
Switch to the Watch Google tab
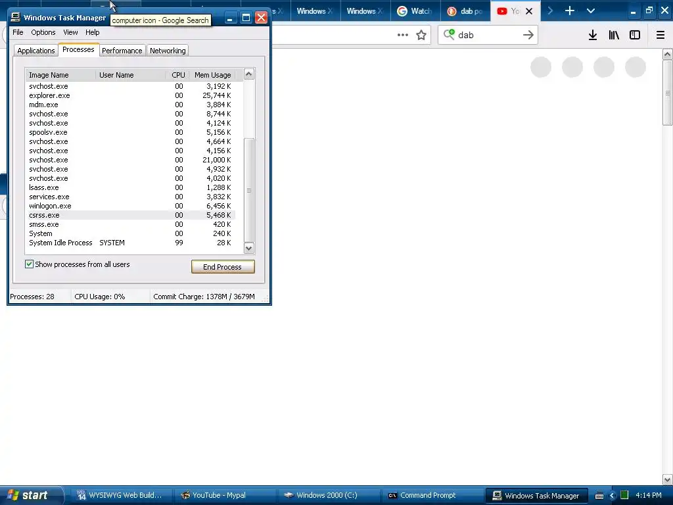415,11
